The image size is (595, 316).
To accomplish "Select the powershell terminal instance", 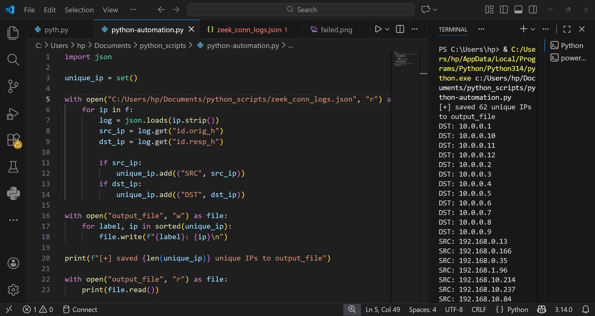I will (x=567, y=58).
